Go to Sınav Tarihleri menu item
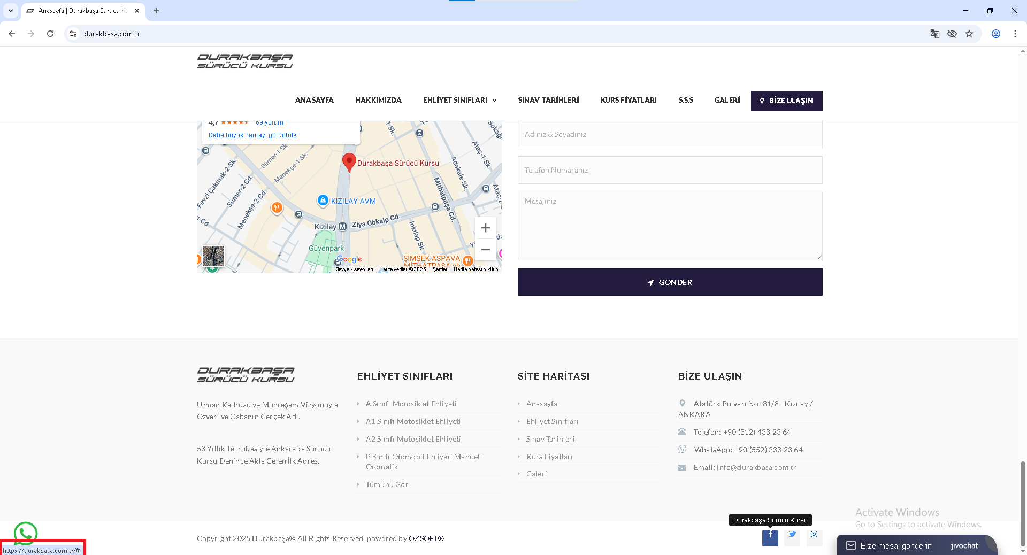 [548, 100]
